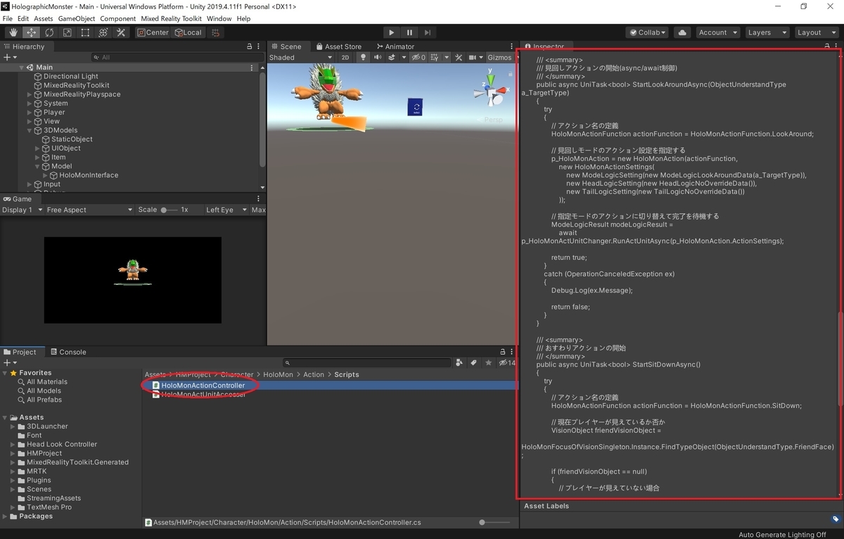Edit asset labels tag icon
Viewport: 844px width, 539px height.
tap(836, 519)
